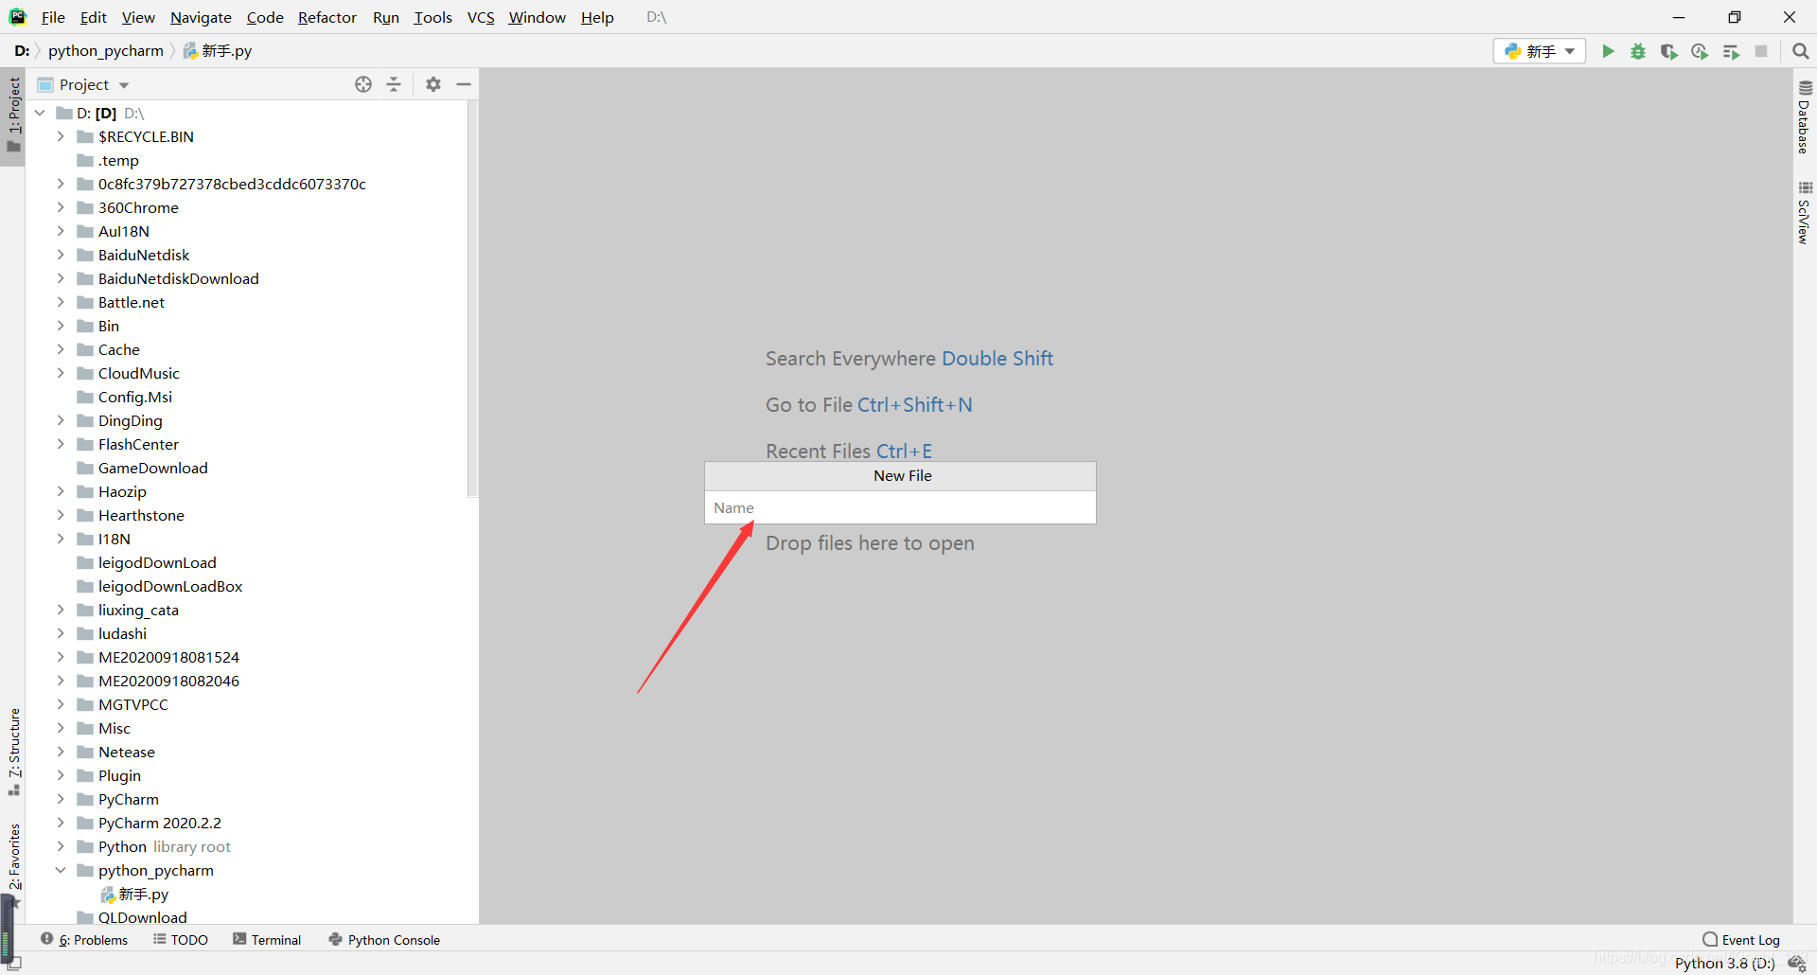Open the Window menu
1817x975 pixels.
[537, 17]
